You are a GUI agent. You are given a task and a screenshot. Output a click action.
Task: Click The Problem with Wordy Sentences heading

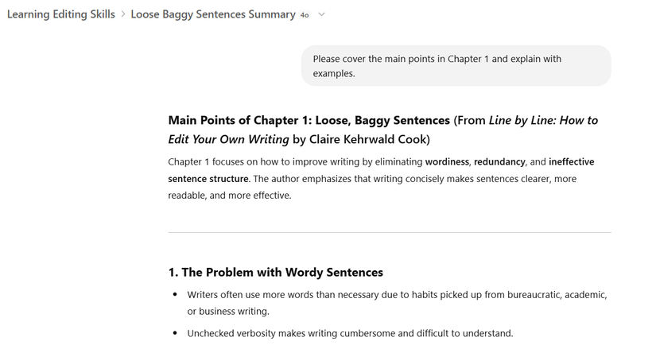pyautogui.click(x=275, y=273)
